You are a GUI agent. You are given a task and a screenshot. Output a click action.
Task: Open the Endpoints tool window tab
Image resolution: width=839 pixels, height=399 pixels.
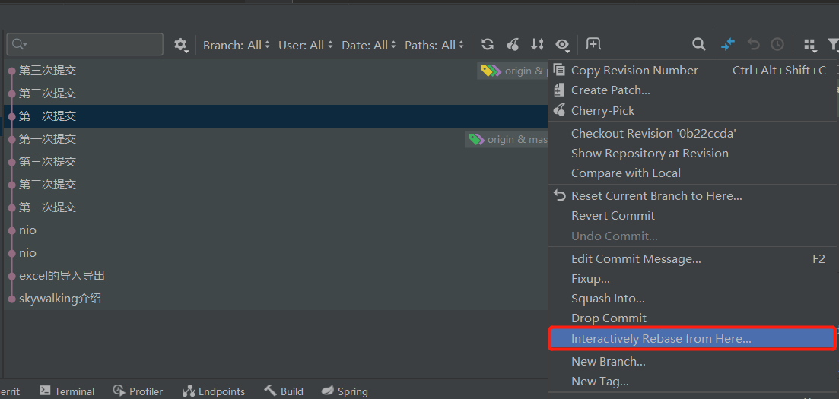(214, 391)
